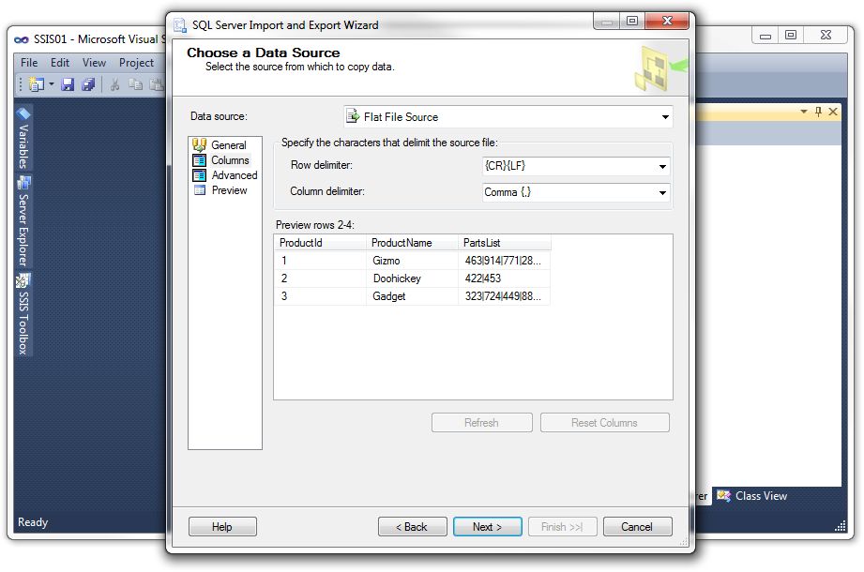Viewport: 864px width, 572px height.
Task: Open the View menu in Visual Studio
Action: pos(94,62)
